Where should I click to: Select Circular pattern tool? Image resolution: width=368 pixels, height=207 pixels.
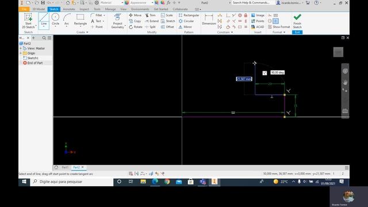[186, 21]
